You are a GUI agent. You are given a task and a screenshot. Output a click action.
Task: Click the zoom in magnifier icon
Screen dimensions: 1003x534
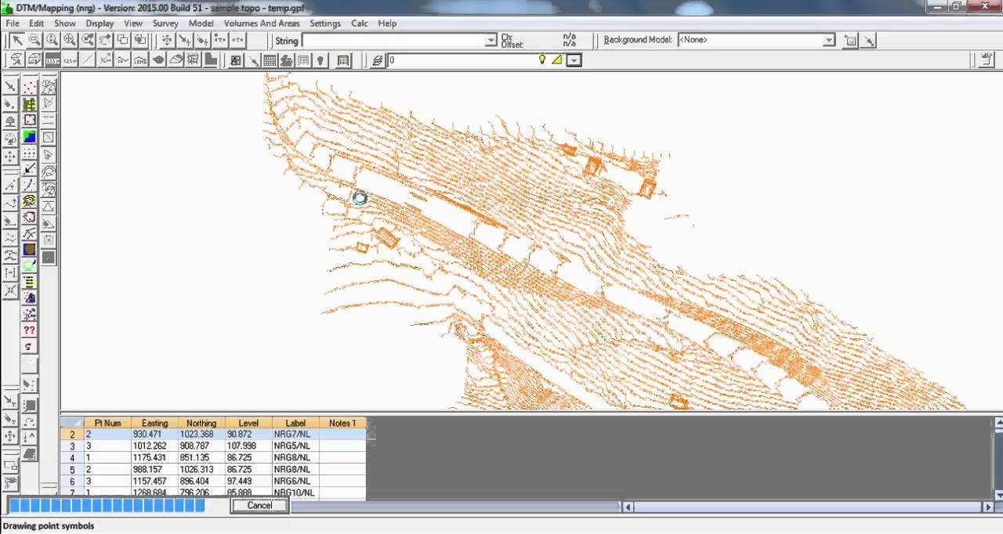tap(52, 40)
